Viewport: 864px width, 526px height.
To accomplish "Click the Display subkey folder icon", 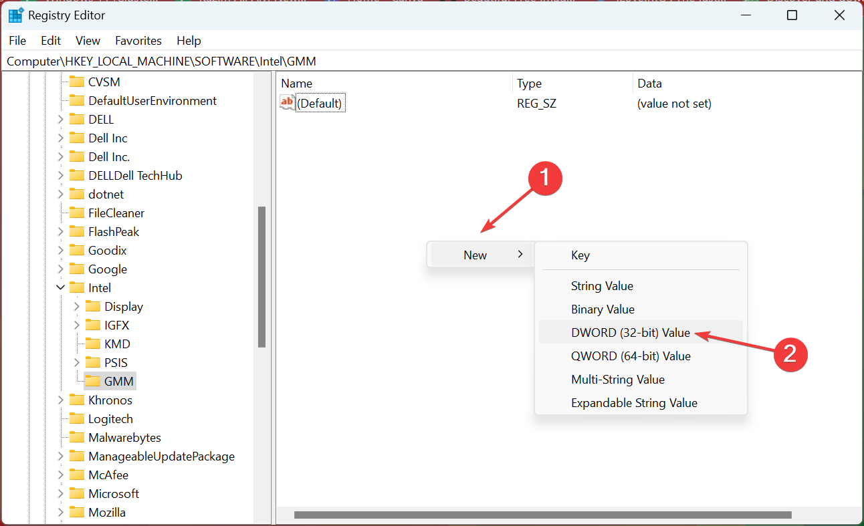I will point(93,307).
